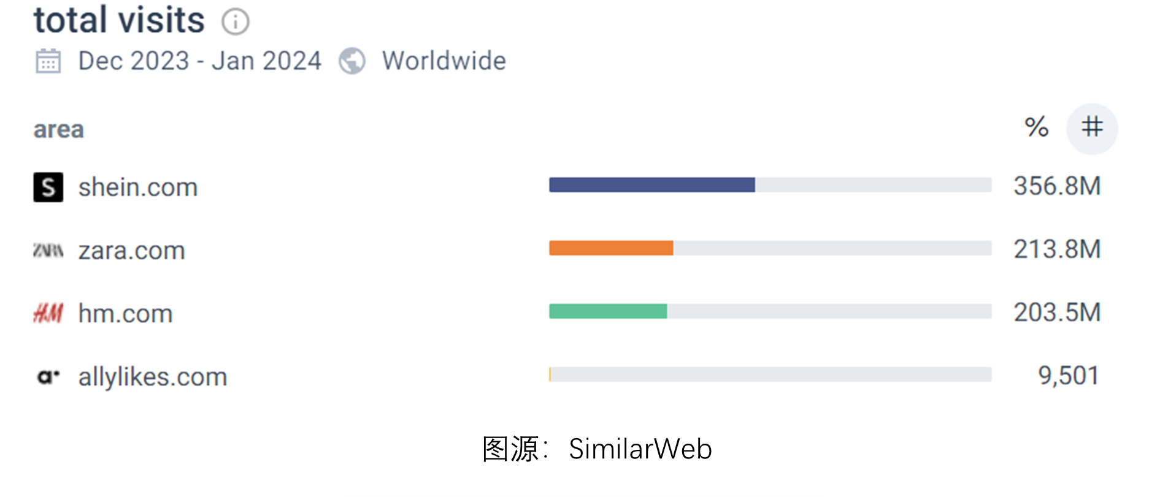Click the blue shein.com visits bar
This screenshot has width=1168, height=497.
651,185
